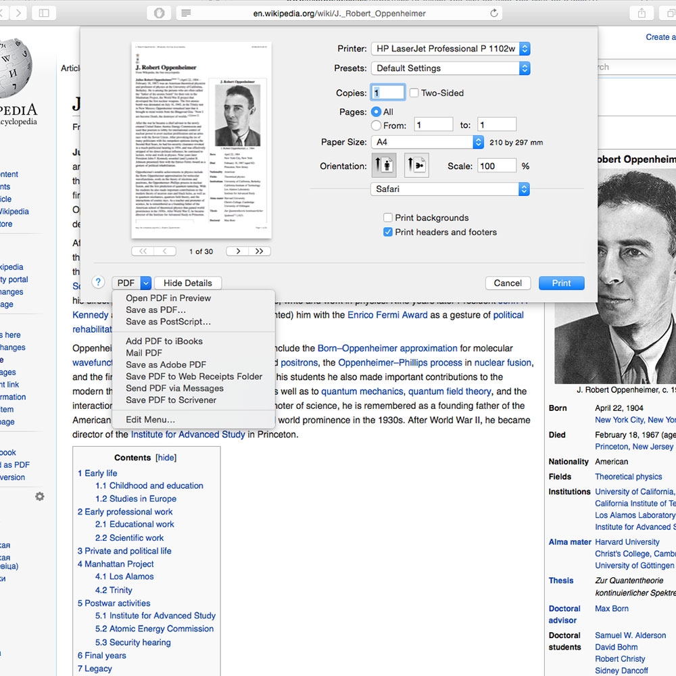Screen dimensions: 676x676
Task: Enable Print backgrounds checkbox
Action: pyautogui.click(x=387, y=217)
